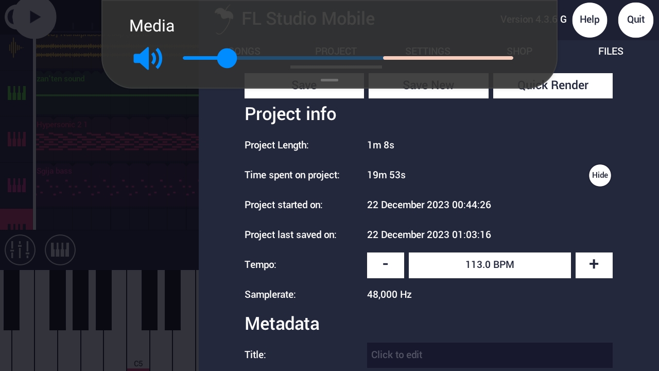
Task: Click the 113.0 BPM tempo field
Action: (x=490, y=265)
